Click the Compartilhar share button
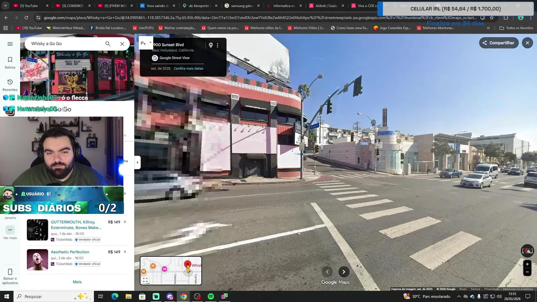 click(x=499, y=43)
